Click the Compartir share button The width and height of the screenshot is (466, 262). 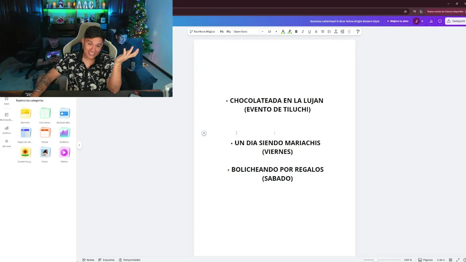456,21
